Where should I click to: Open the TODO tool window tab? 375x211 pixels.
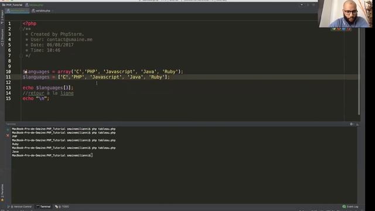pyautogui.click(x=62, y=206)
